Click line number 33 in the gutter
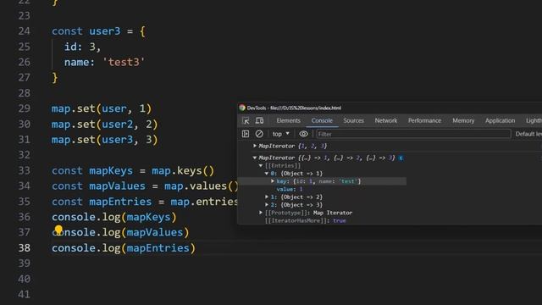The image size is (542, 305). tap(24, 170)
